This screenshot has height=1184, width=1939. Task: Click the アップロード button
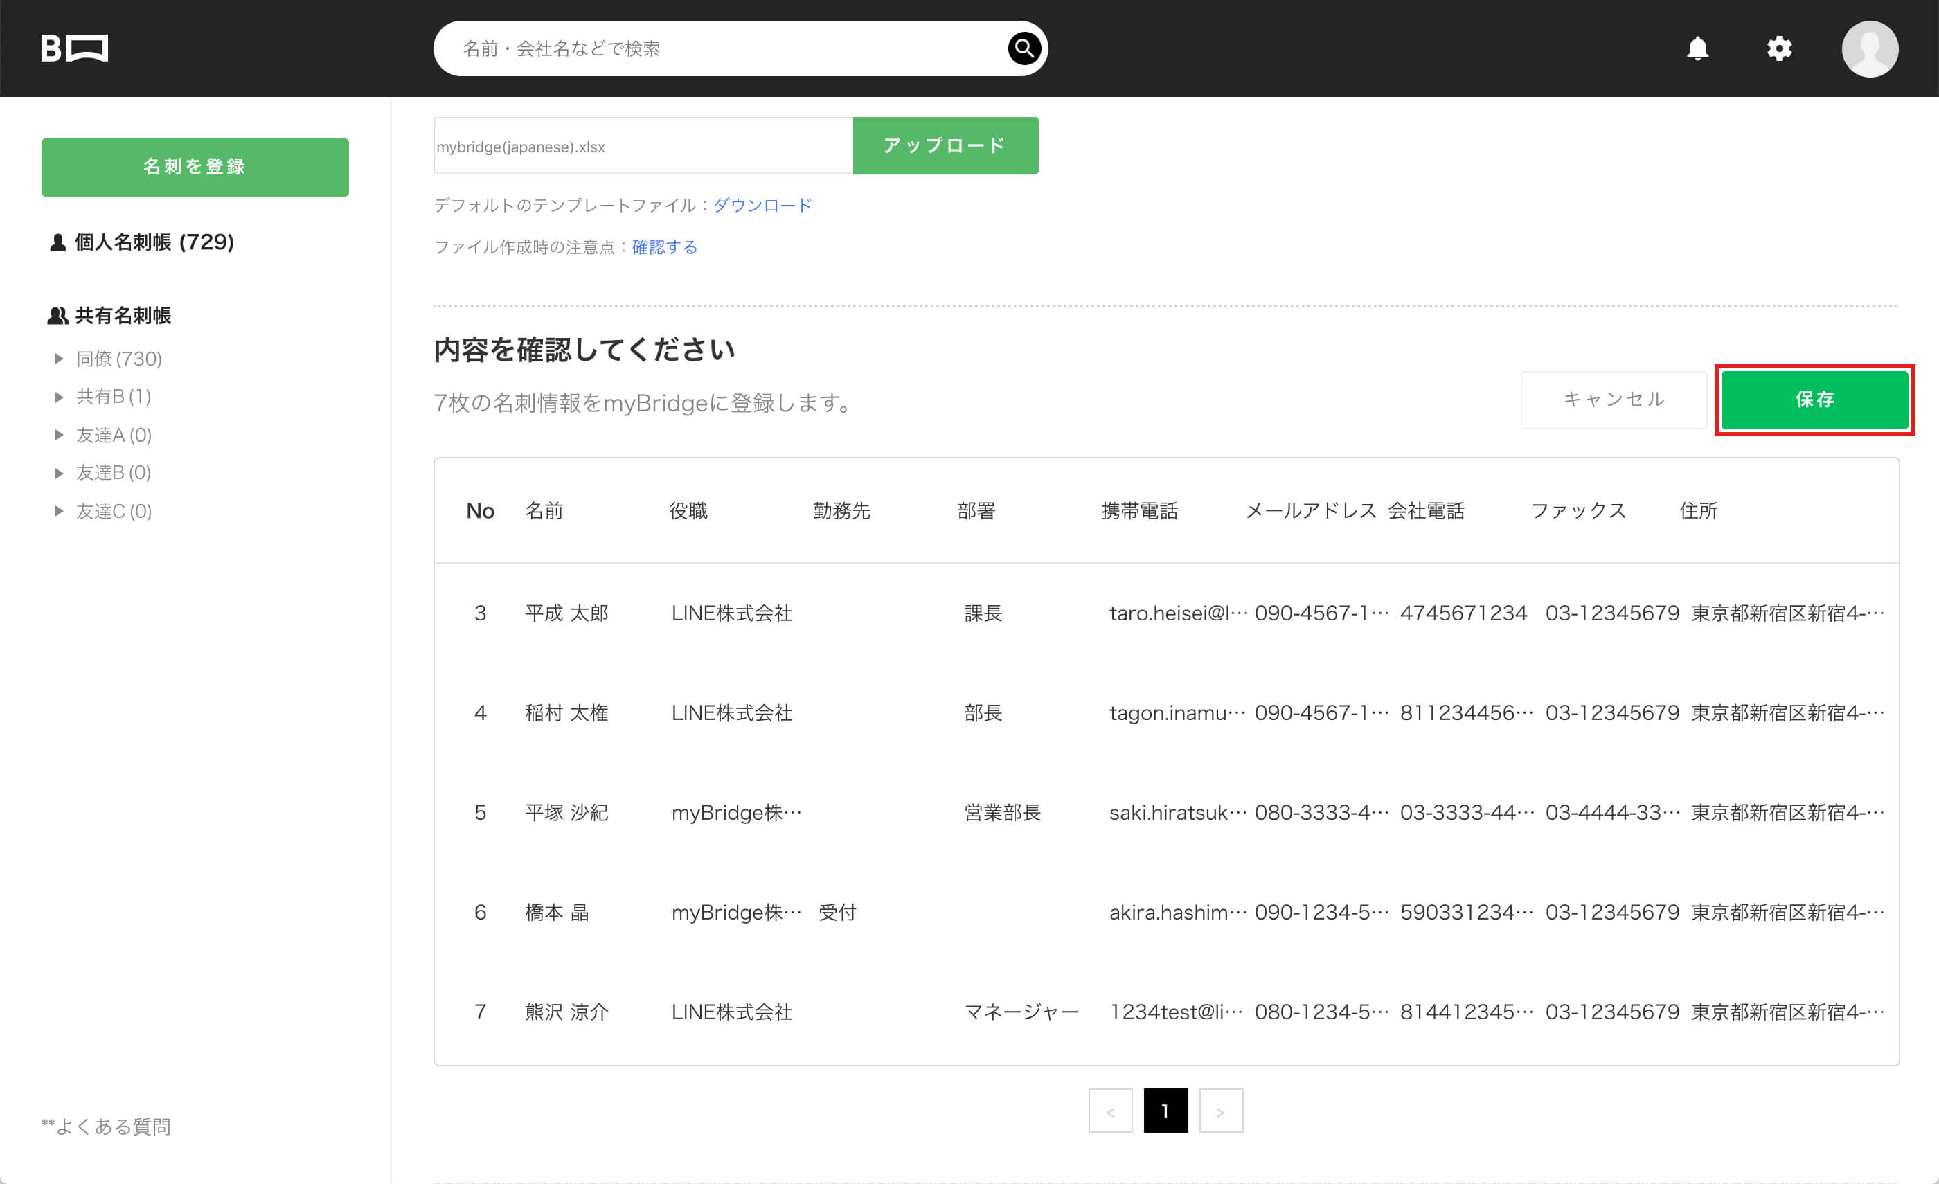(945, 145)
